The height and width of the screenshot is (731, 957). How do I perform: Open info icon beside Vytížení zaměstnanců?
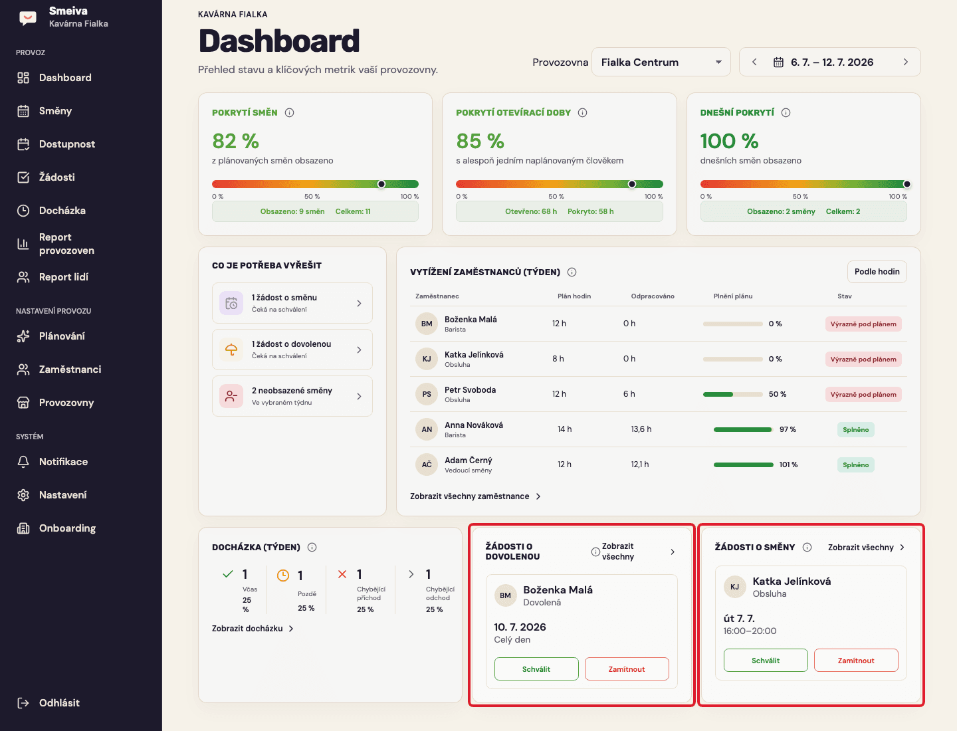(x=572, y=272)
